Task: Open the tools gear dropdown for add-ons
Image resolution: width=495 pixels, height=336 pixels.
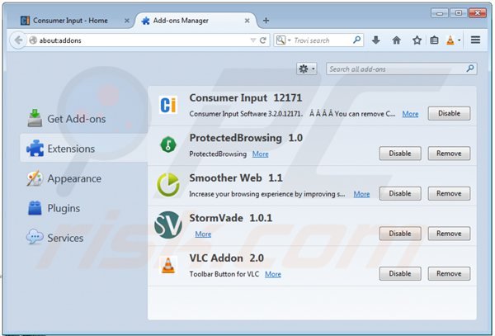Action: coord(307,69)
